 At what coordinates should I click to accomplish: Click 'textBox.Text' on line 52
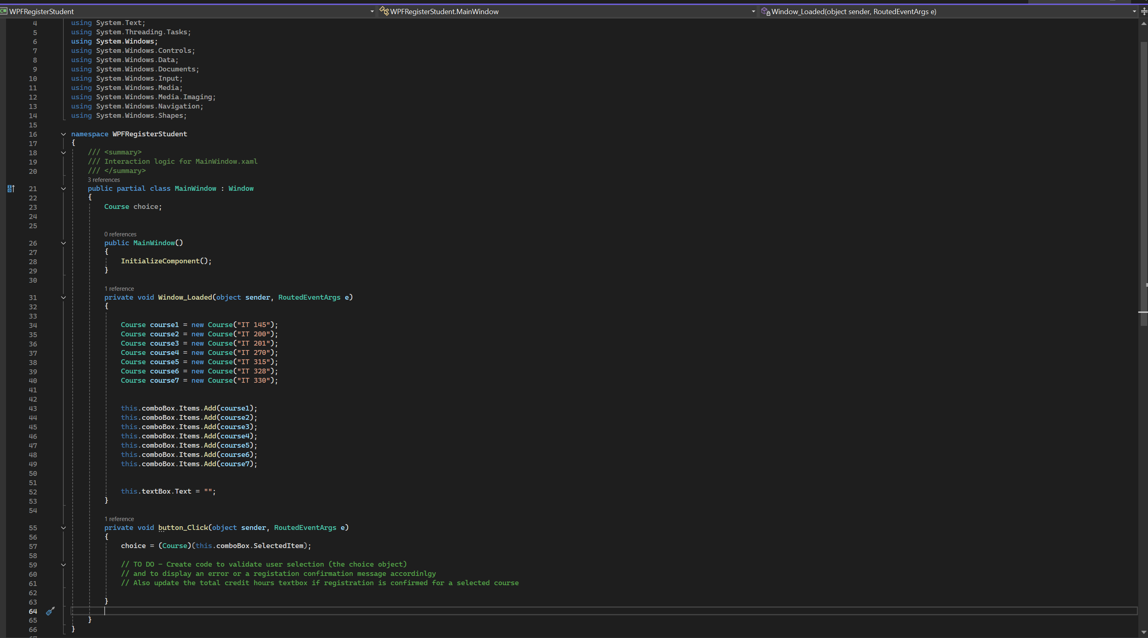(166, 491)
